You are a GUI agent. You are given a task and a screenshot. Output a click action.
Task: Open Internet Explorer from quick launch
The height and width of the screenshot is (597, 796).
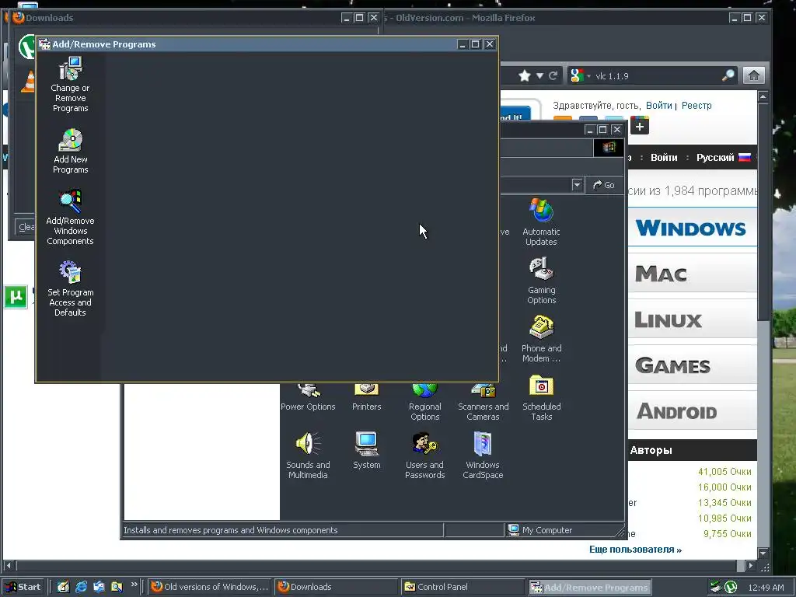[81, 587]
